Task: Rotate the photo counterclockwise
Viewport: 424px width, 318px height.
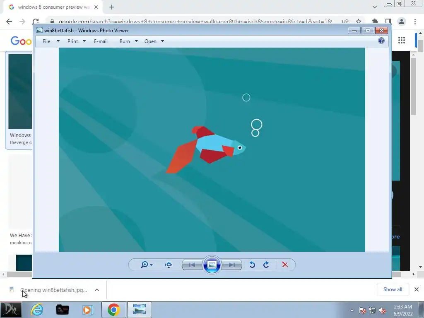Action: [252, 265]
